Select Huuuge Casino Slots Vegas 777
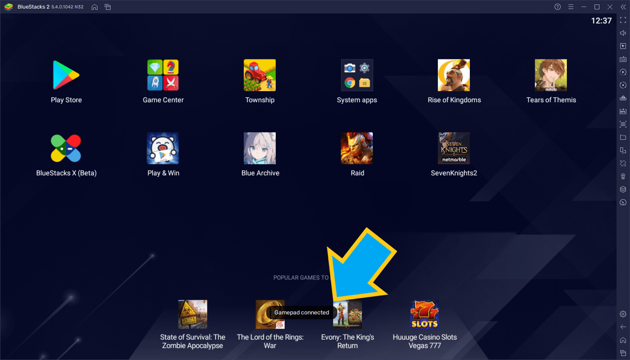 point(424,314)
